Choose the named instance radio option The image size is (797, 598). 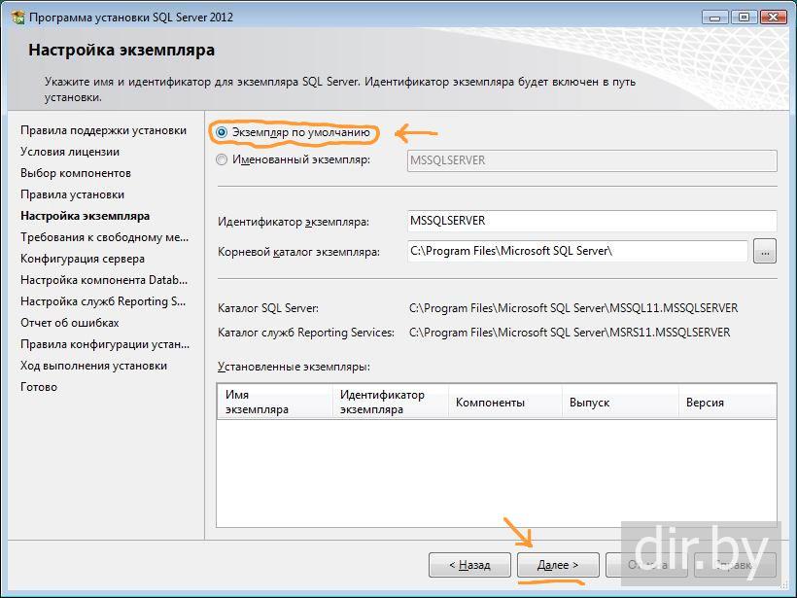coord(223,159)
